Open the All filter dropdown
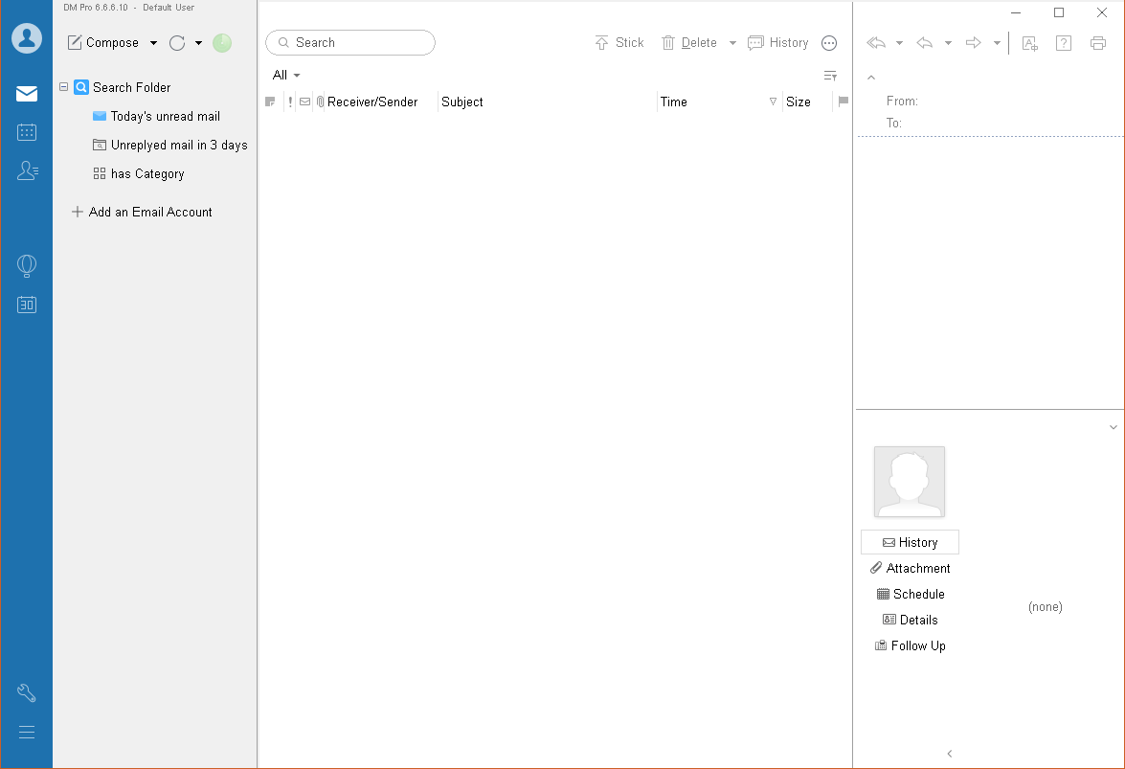This screenshot has height=769, width=1125. [286, 75]
